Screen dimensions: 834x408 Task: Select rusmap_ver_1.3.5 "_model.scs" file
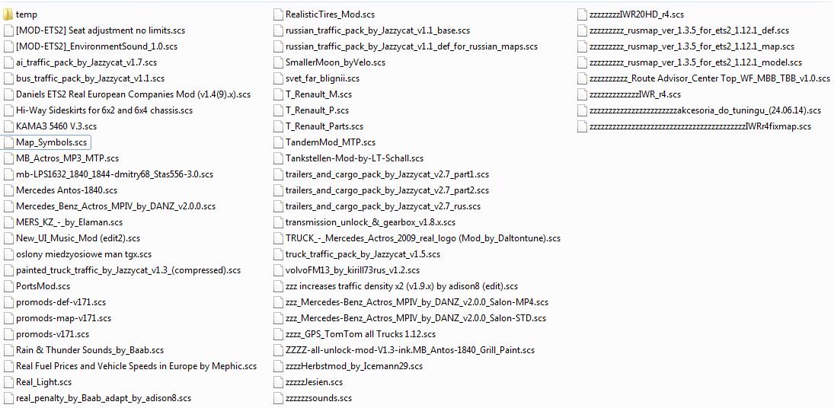coord(695,62)
